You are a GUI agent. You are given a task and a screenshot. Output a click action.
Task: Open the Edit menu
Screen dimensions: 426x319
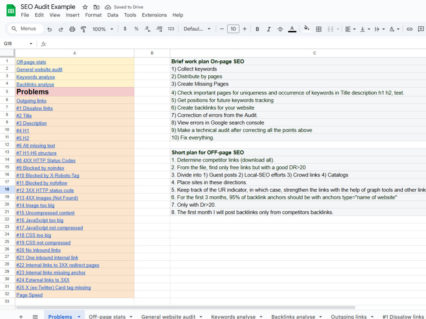point(39,15)
